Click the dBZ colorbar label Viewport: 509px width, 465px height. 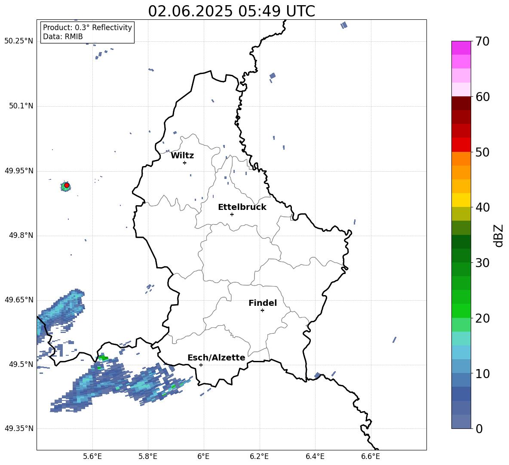tap(499, 236)
